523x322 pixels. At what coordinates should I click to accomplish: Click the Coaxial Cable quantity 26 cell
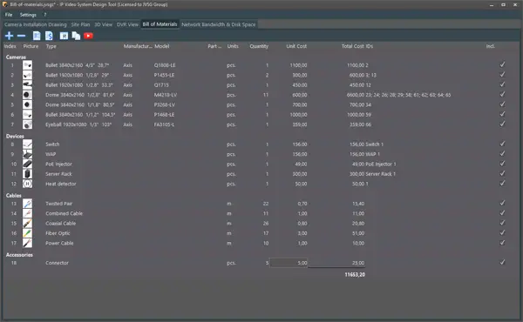pyautogui.click(x=266, y=224)
